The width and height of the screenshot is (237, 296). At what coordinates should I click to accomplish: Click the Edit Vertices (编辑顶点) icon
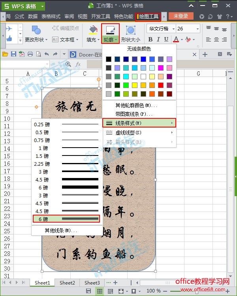tap(55, 28)
